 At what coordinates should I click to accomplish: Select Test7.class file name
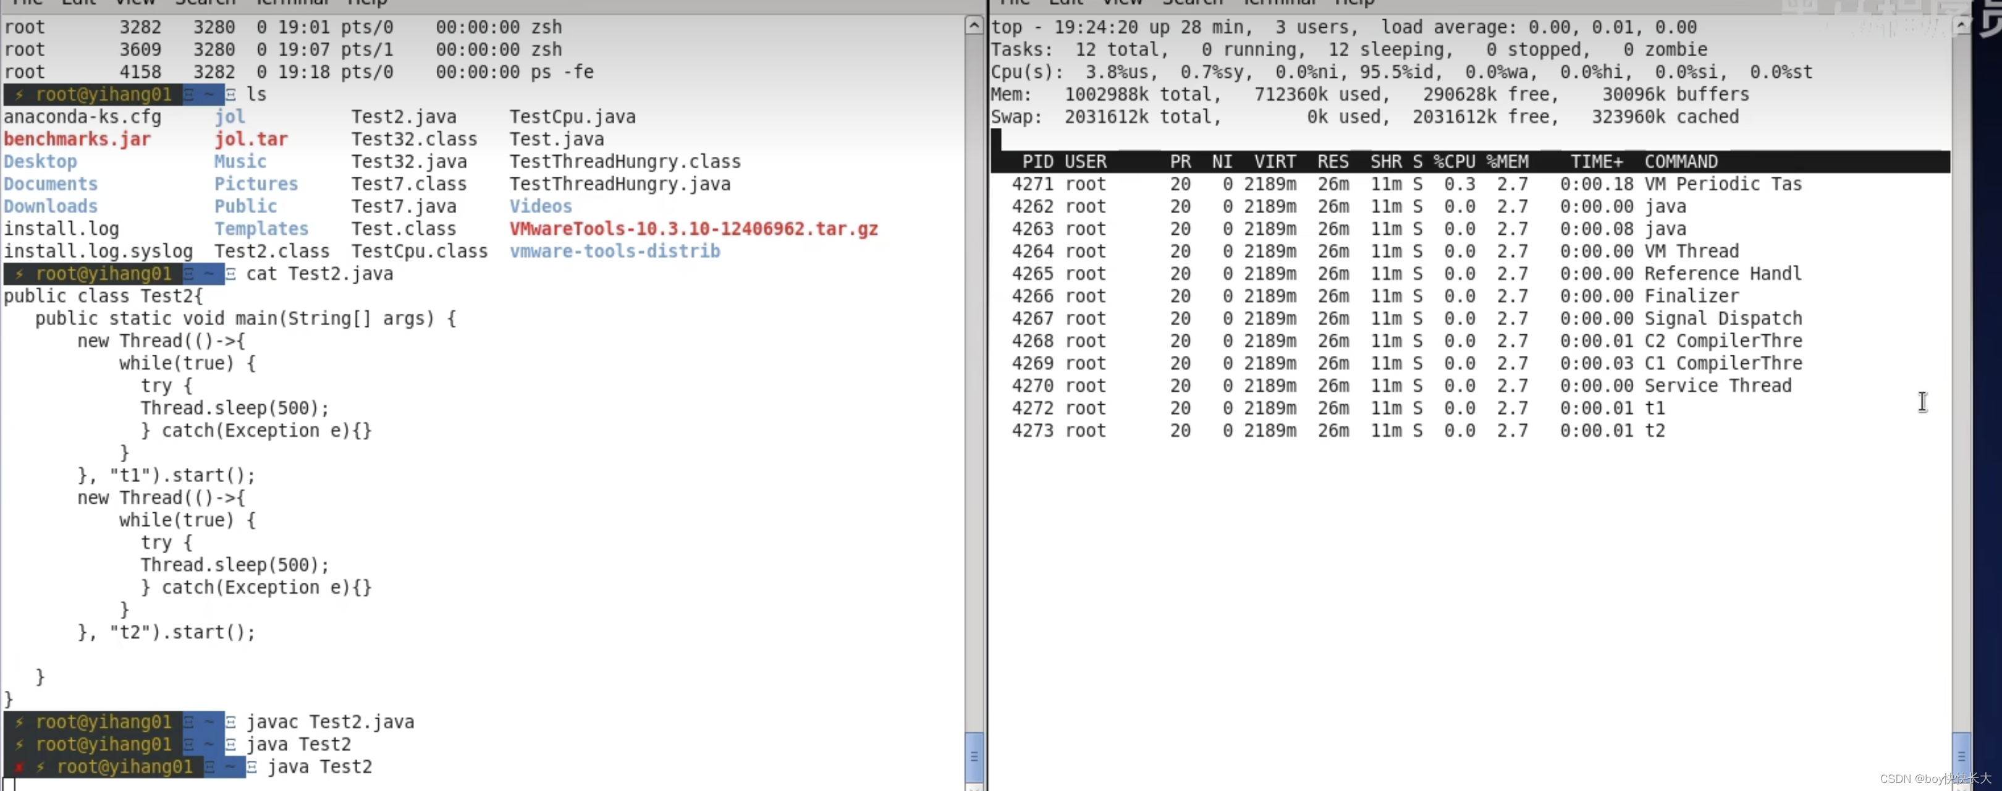(x=409, y=184)
